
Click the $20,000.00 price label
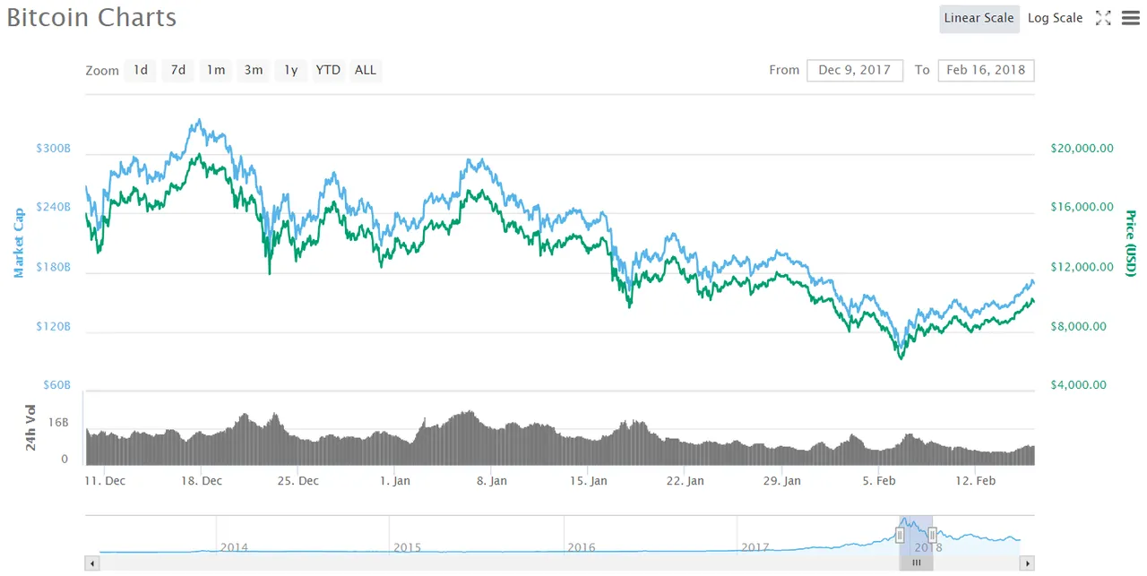[1082, 148]
